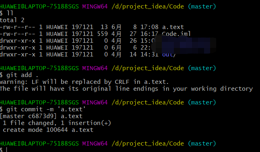Click the file size 13 value
Image resolution: width=260 pixels, height=152 pixels.
point(104,27)
